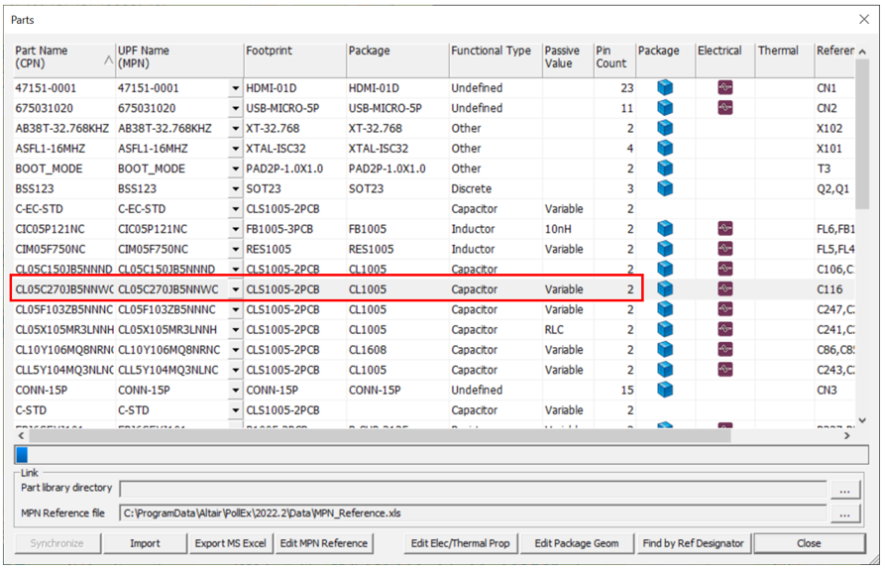Expand UPF Name dropdown for CL05C270JB5NNWC
The height and width of the screenshot is (571, 885).
[235, 289]
